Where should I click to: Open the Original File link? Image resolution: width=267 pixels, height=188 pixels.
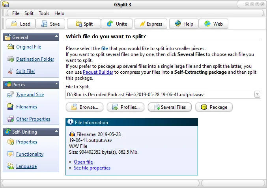click(29, 47)
